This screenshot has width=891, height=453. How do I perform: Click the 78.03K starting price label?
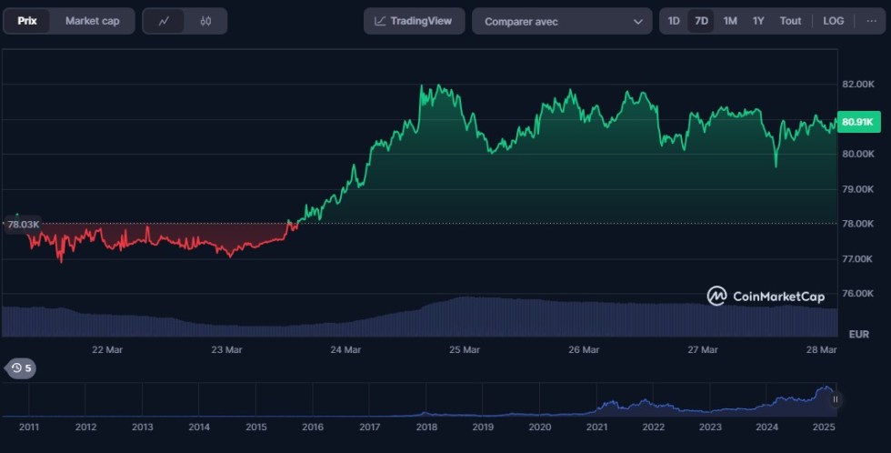[x=23, y=224]
